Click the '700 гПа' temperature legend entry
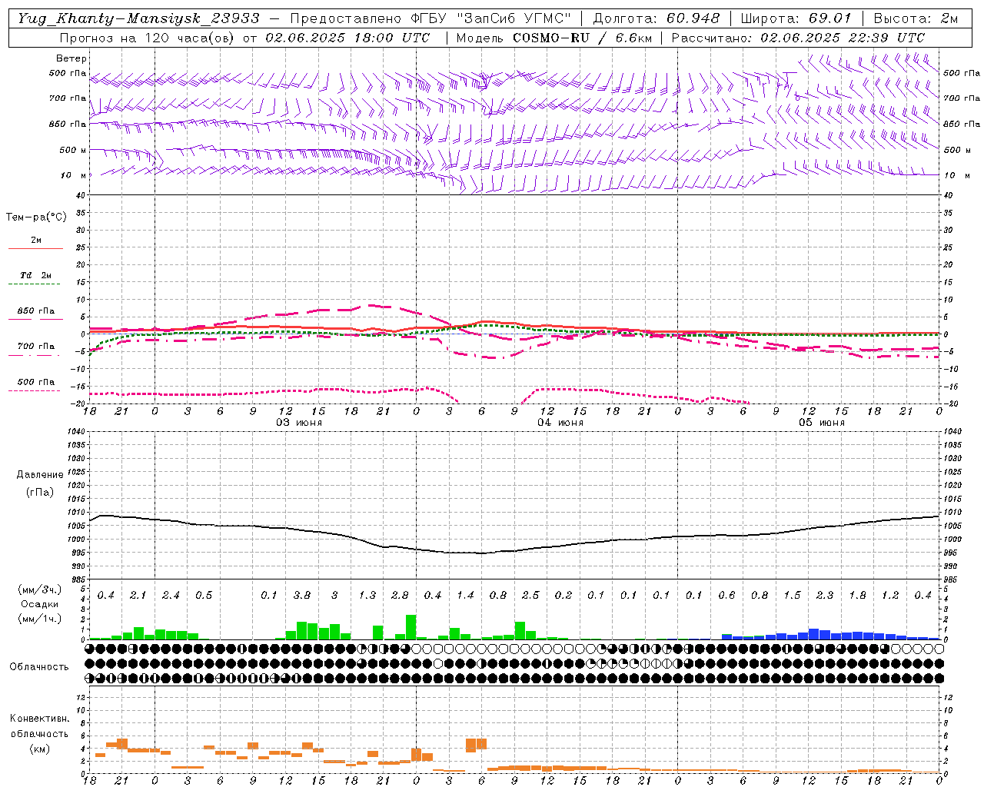 point(35,347)
